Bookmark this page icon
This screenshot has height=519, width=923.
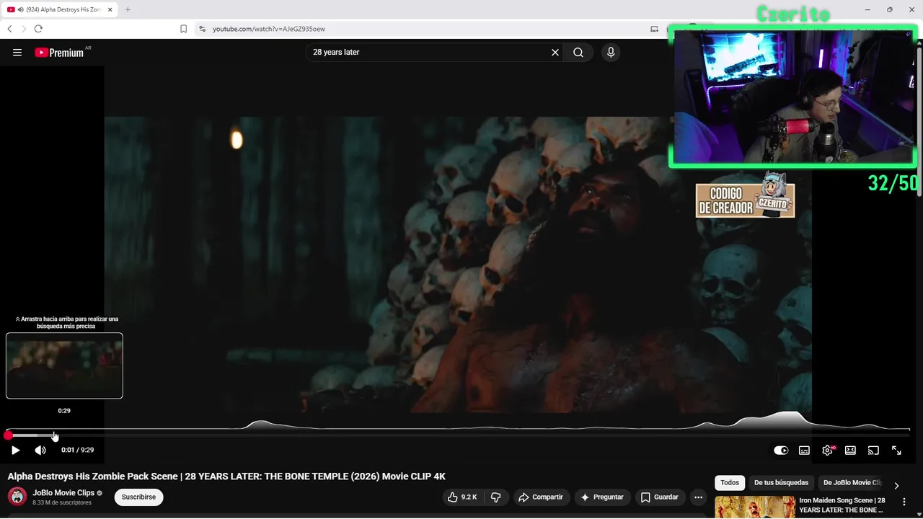(183, 29)
